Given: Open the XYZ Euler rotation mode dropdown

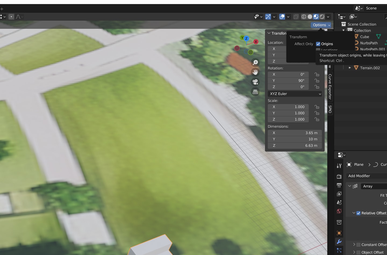Looking at the screenshot, I should click(295, 94).
